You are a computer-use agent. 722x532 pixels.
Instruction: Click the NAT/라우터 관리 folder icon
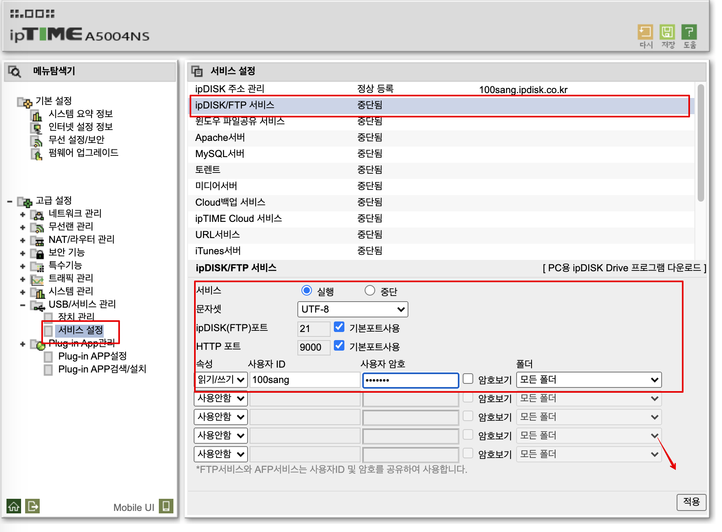point(37,241)
